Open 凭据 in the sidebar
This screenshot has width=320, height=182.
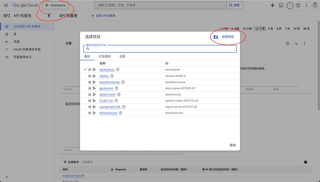[x=27, y=42]
